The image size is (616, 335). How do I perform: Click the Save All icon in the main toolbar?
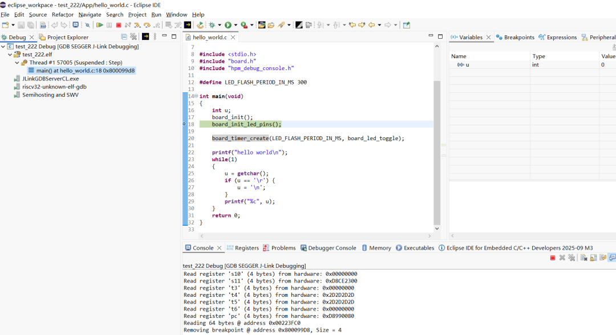(31, 25)
